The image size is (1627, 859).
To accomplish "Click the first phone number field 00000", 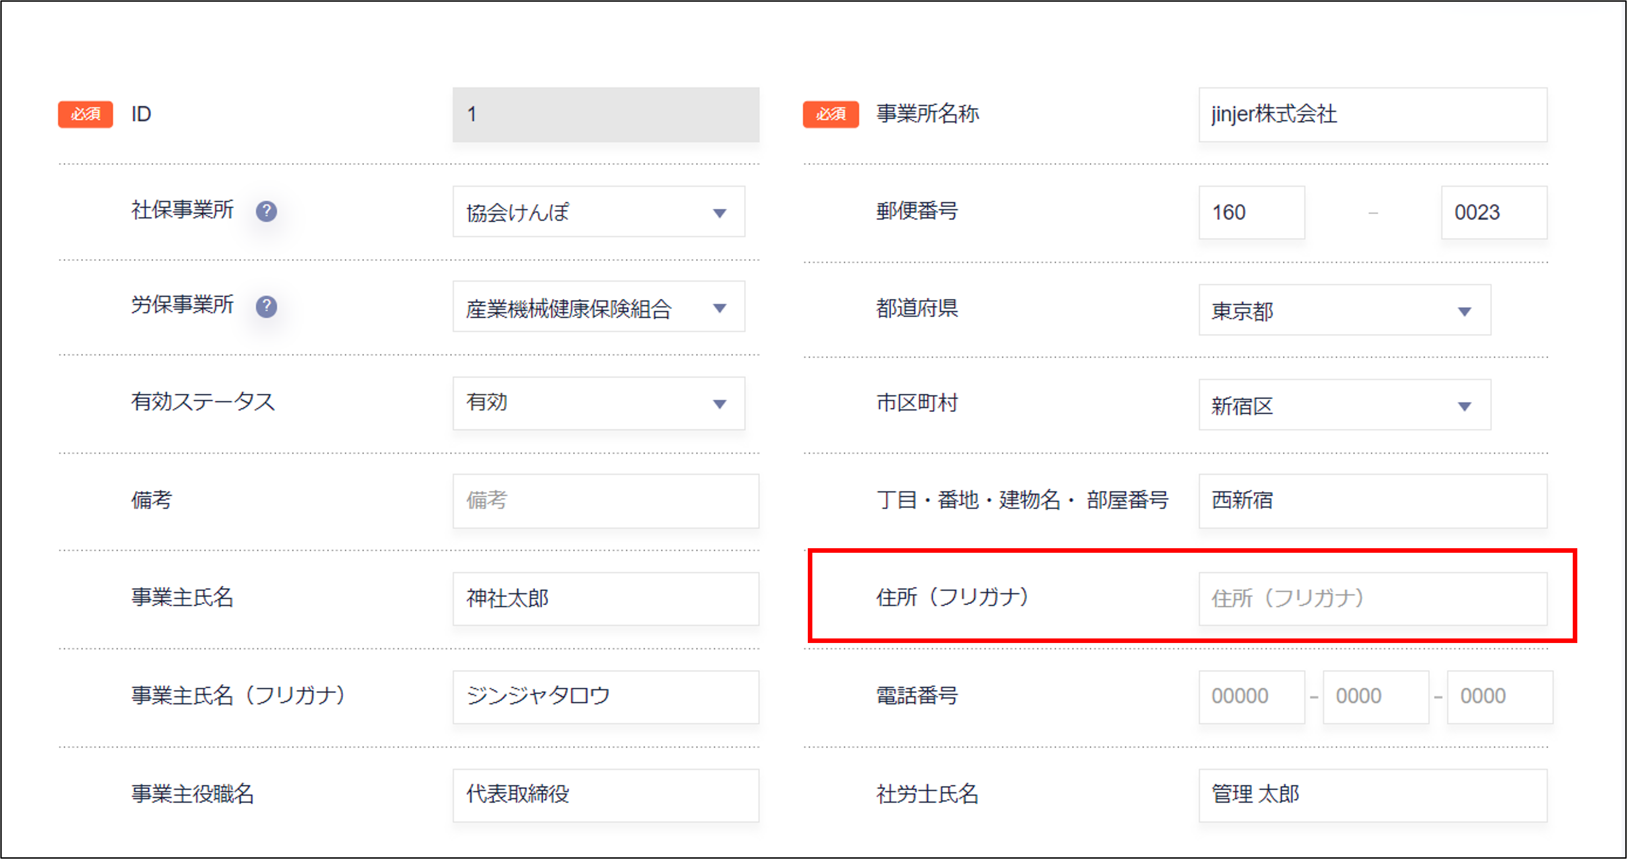I will 1251,696.
